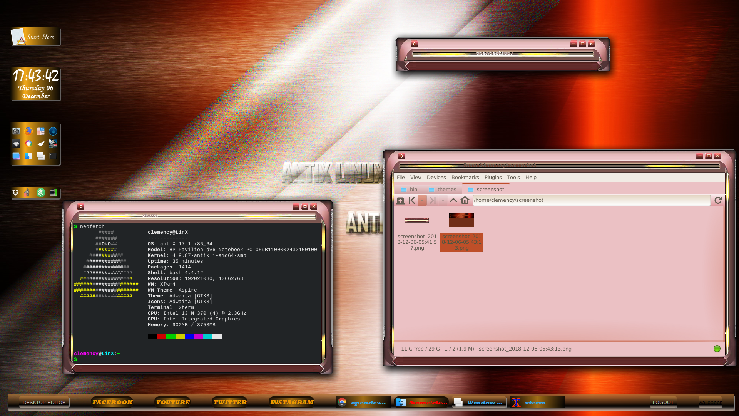This screenshot has width=739, height=416.
Task: Open file manager window menu button
Action: click(x=401, y=156)
